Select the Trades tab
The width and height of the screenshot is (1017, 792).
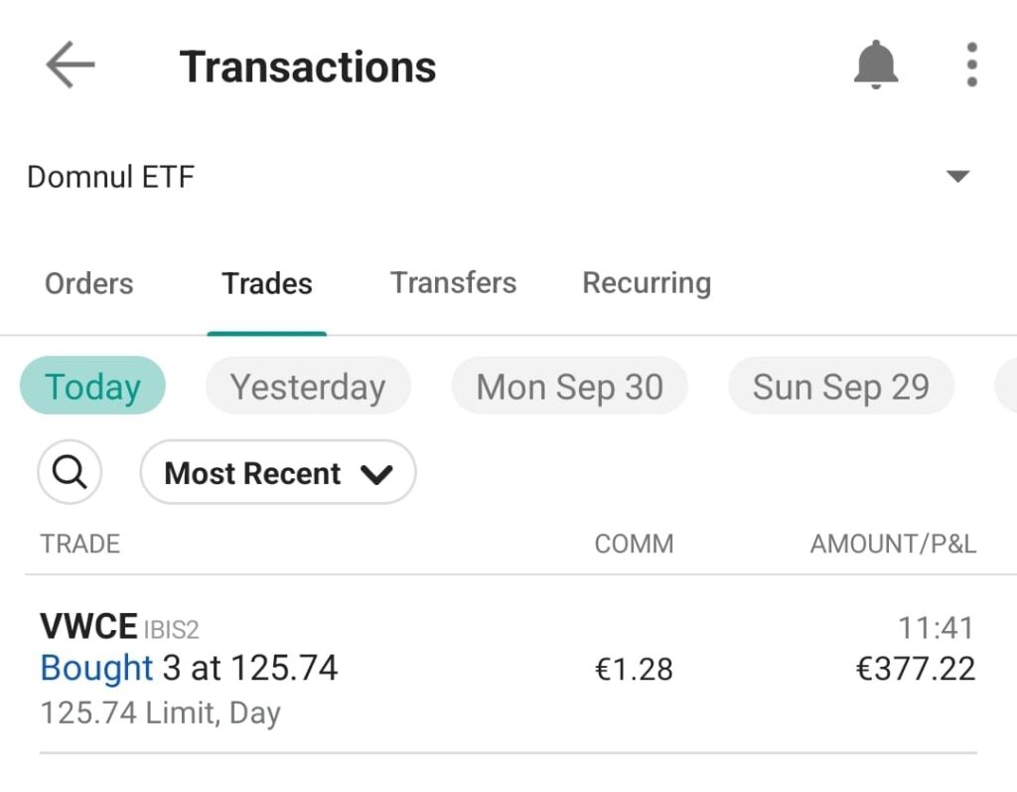pos(267,283)
